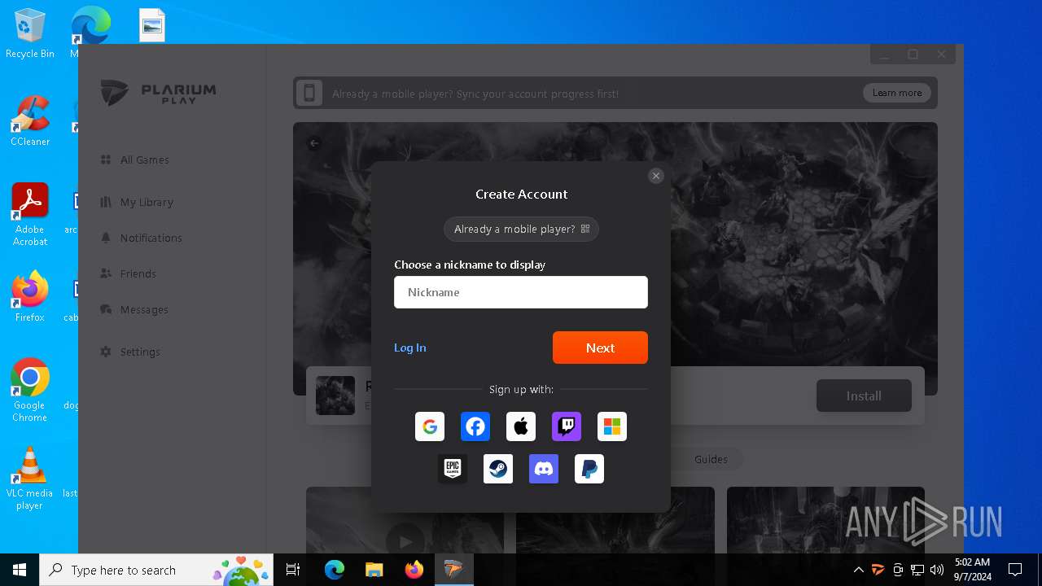The height and width of the screenshot is (586, 1042).
Task: Open the Log In link
Action: click(x=410, y=348)
